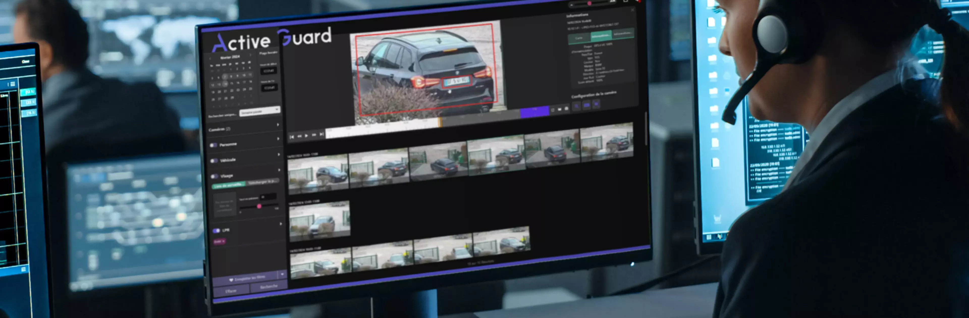Disable the LPR filter switch
This screenshot has width=969, height=318.
[216, 230]
